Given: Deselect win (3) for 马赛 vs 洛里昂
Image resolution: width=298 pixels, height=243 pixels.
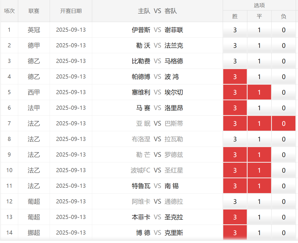Looking at the screenshot, I should (x=235, y=108).
